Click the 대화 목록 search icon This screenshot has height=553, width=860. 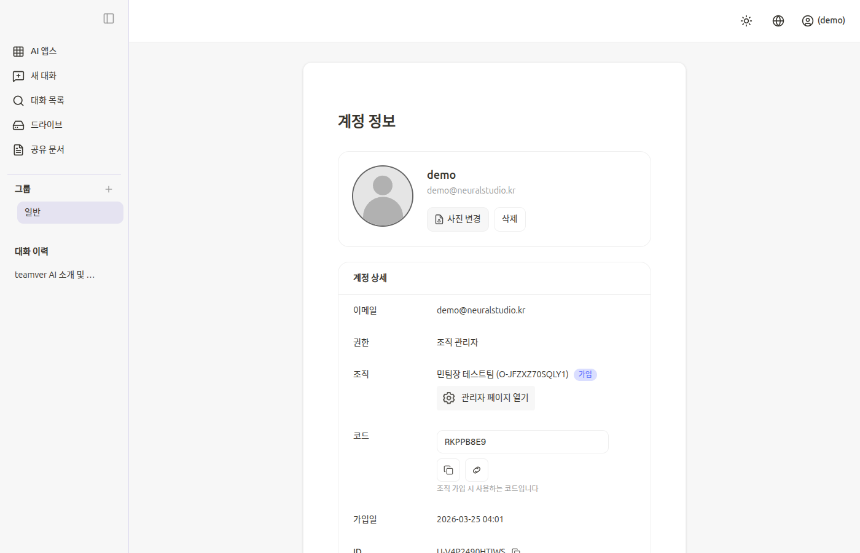point(18,100)
